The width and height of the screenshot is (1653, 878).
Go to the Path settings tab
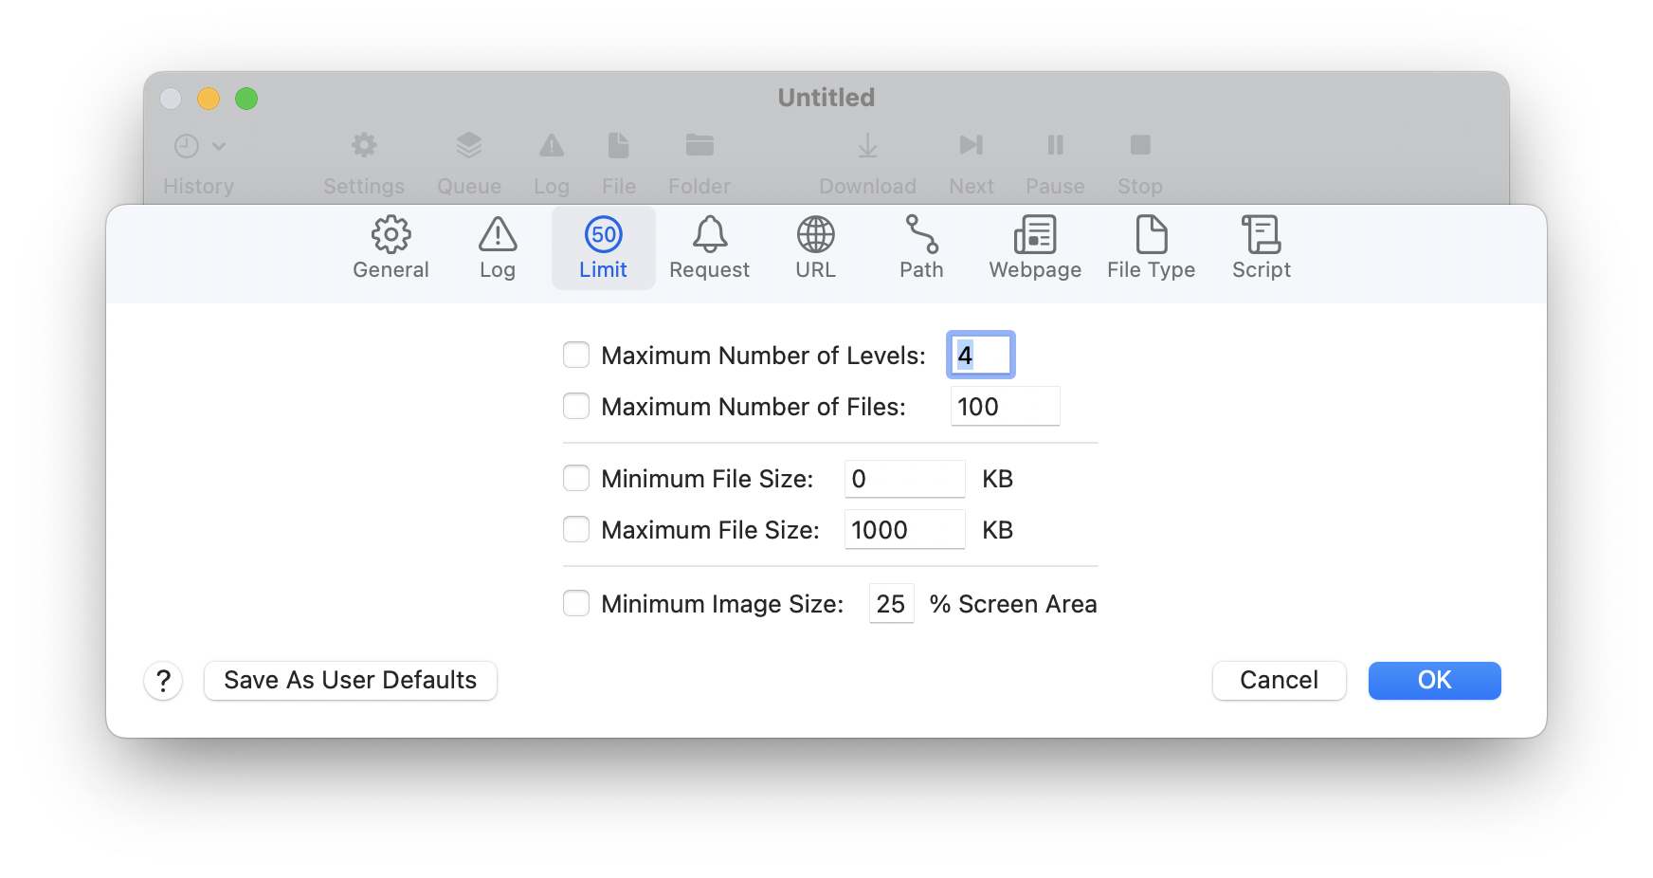coord(921,247)
